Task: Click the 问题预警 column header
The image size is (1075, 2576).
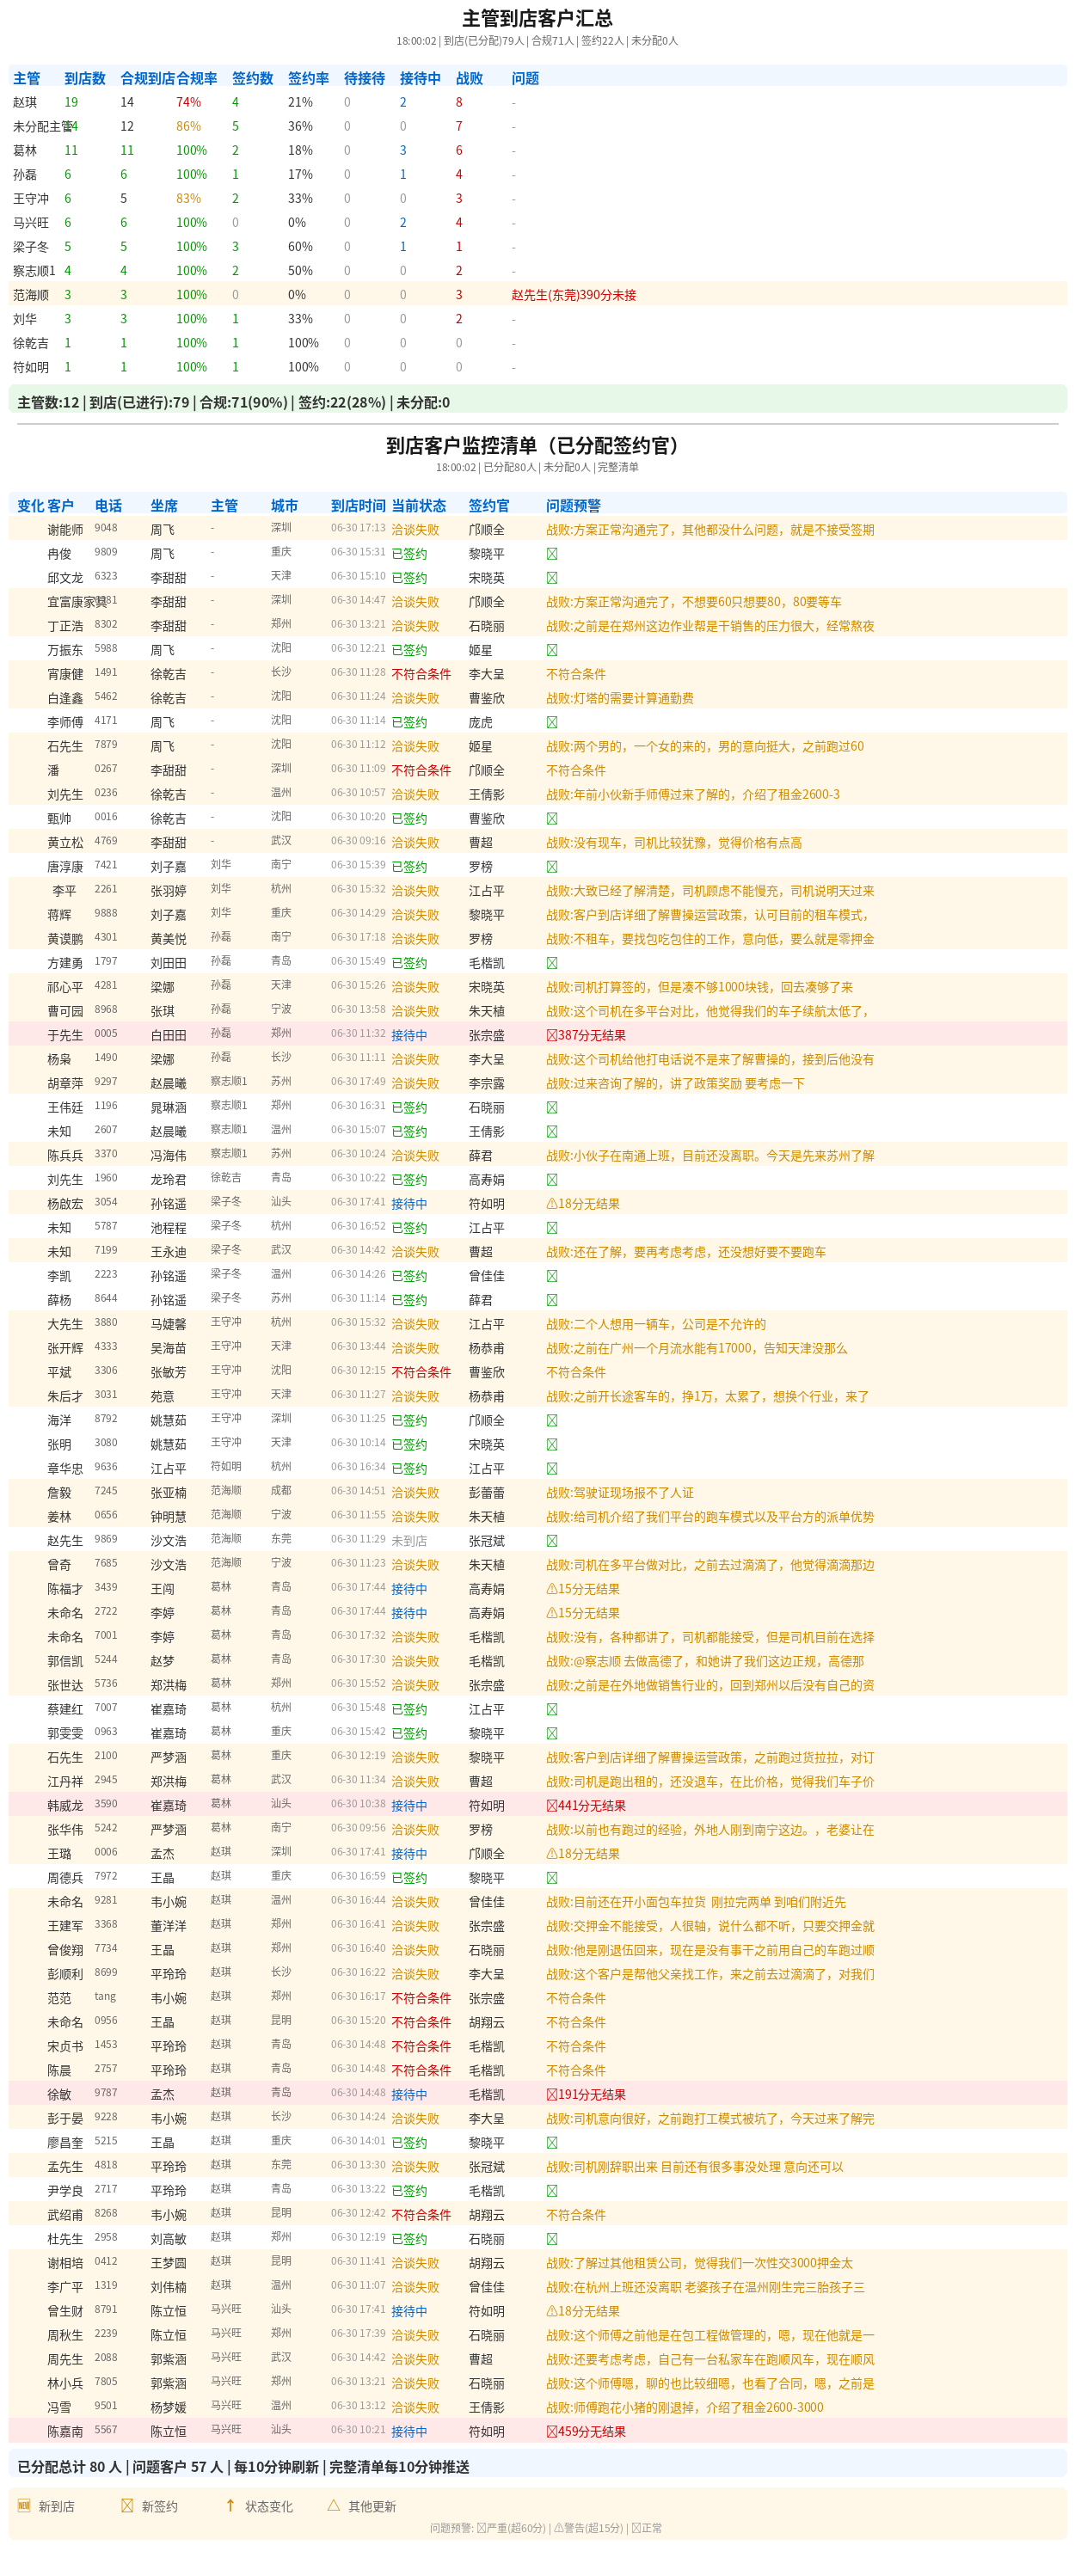Action: [573, 506]
